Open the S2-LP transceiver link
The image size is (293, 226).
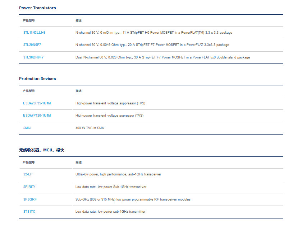[x=28, y=174]
